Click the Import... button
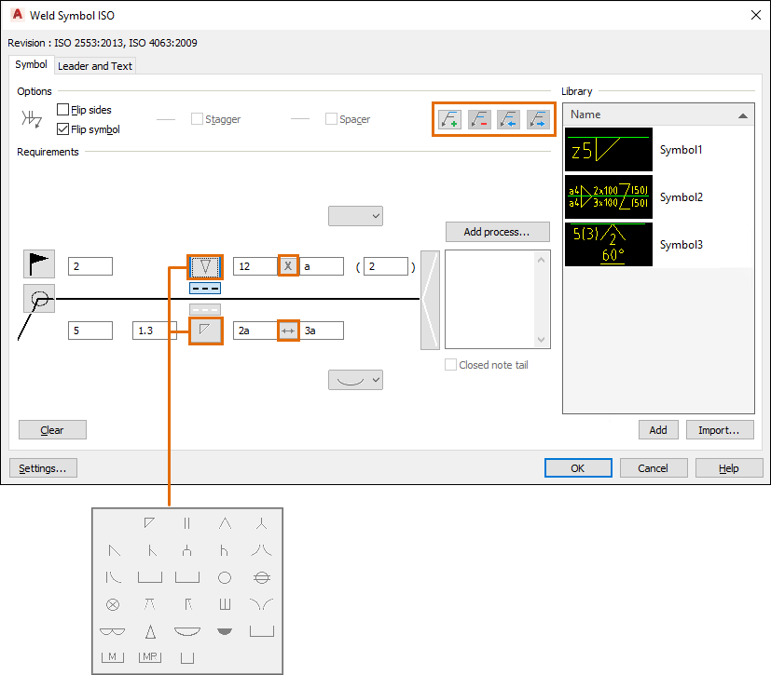This screenshot has width=771, height=675. pos(720,430)
